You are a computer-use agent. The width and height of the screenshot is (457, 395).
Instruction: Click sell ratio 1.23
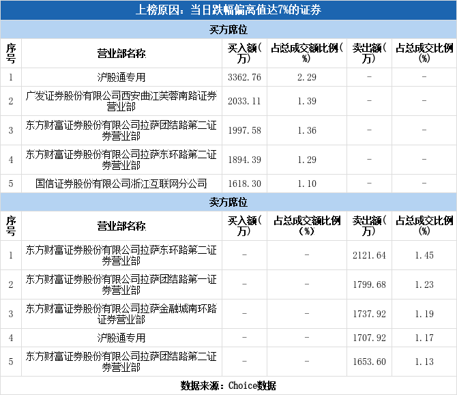424,284
